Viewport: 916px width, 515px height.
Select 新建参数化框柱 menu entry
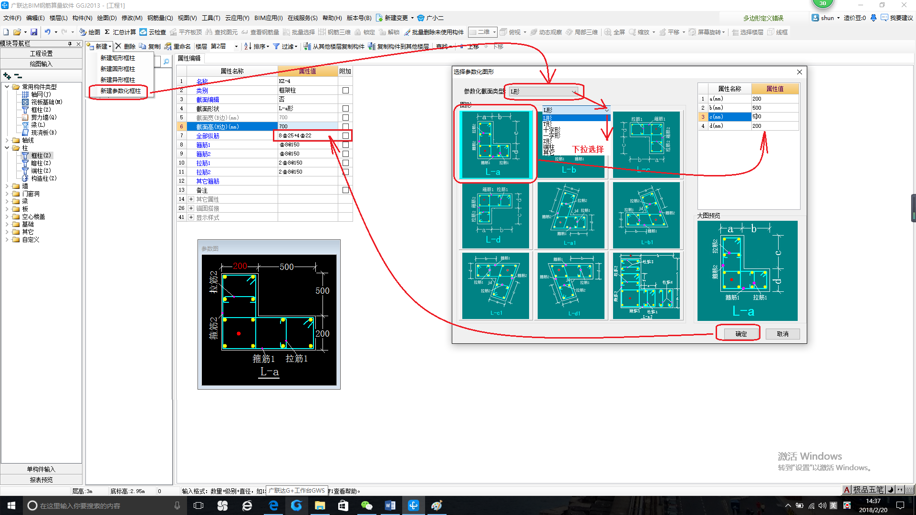coord(120,91)
